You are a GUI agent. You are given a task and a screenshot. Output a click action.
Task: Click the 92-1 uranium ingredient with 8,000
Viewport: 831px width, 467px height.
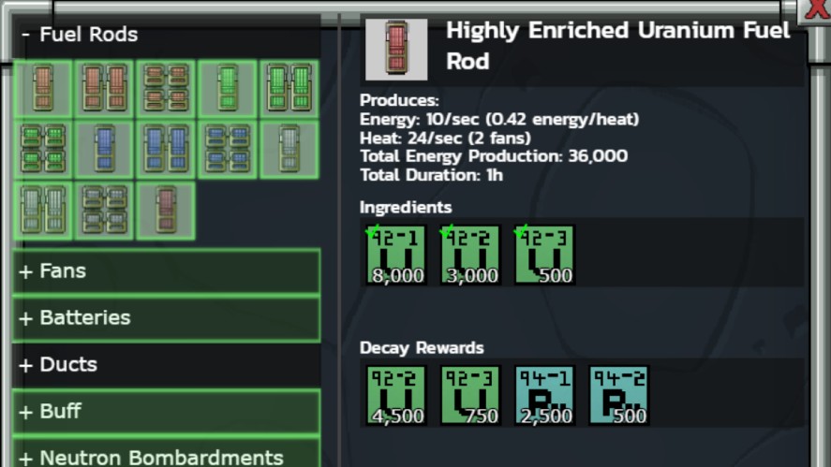396,255
